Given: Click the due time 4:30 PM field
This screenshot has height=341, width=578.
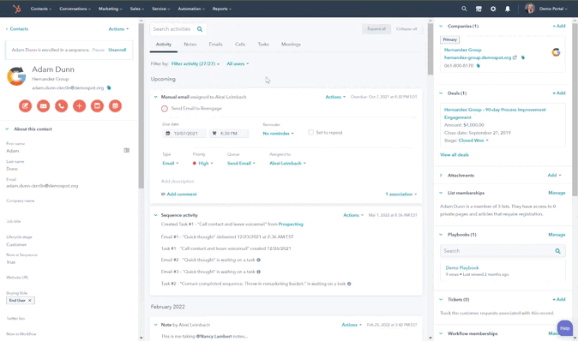Looking at the screenshot, I should tap(229, 134).
